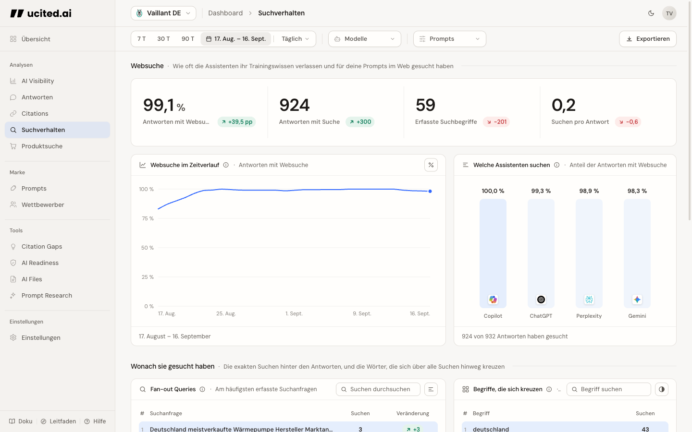Open AI Readiness tool
692x432 pixels.
click(x=57, y=263)
